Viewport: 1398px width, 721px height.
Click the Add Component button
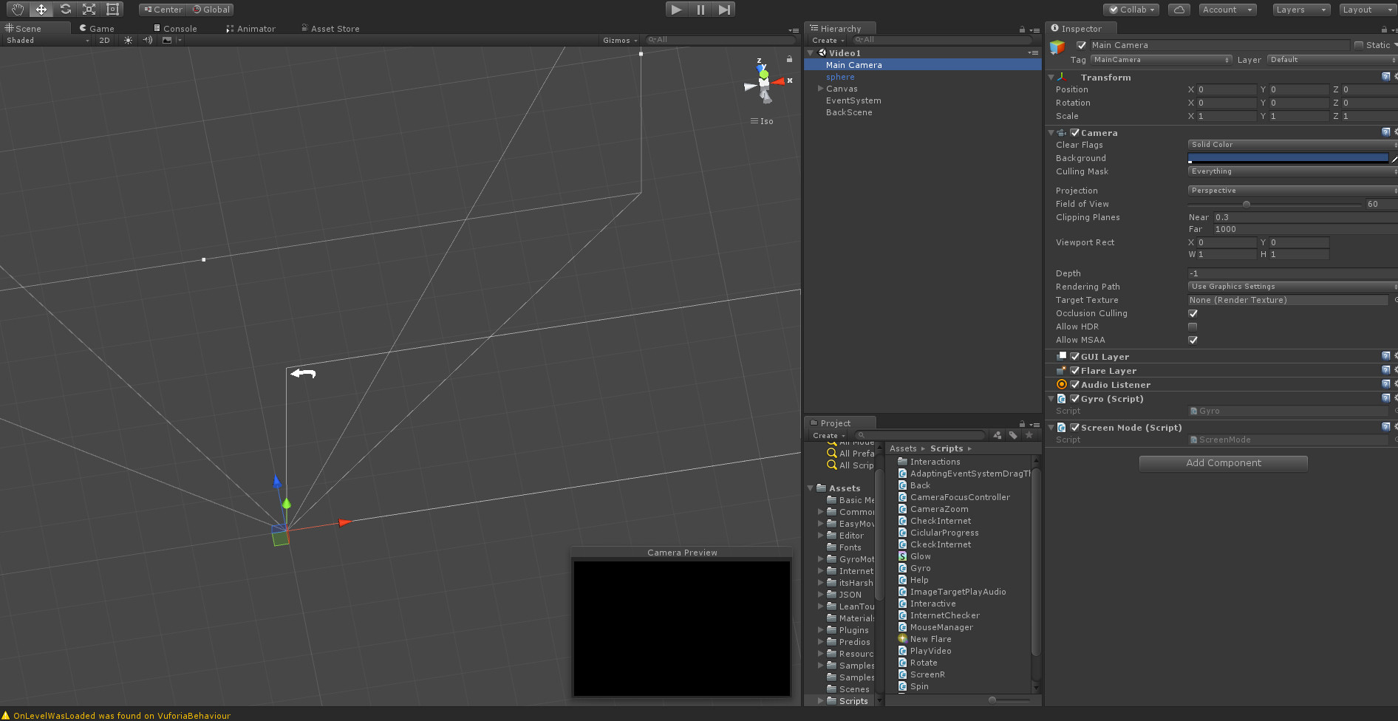[1223, 463]
